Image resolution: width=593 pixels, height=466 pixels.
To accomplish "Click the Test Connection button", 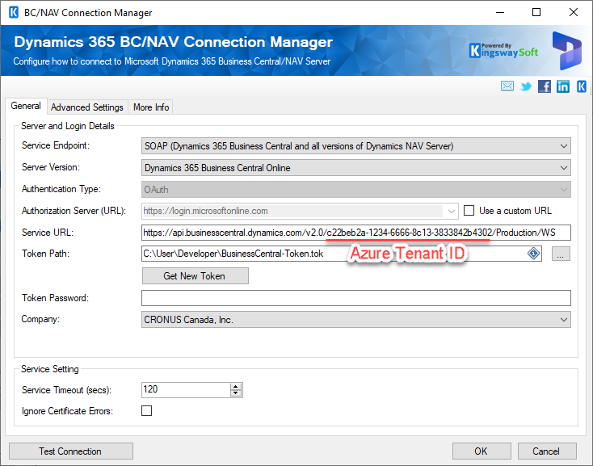I will point(71,451).
